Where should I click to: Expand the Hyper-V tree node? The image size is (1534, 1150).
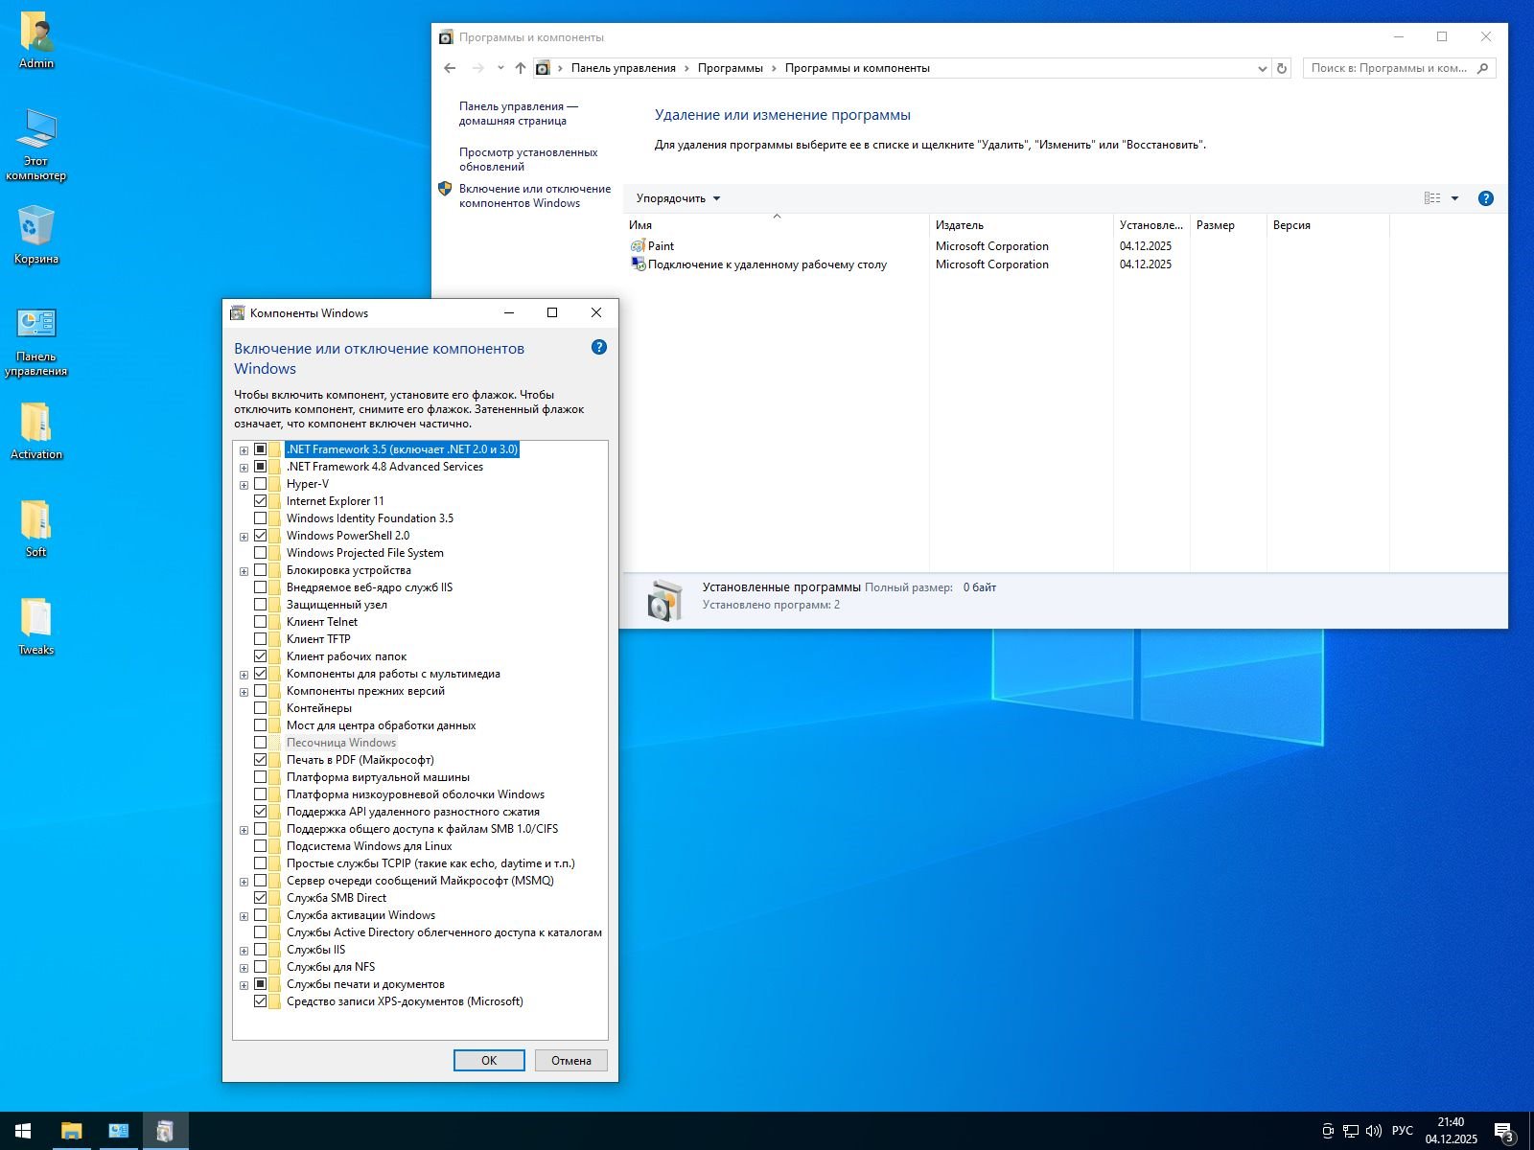(x=244, y=485)
